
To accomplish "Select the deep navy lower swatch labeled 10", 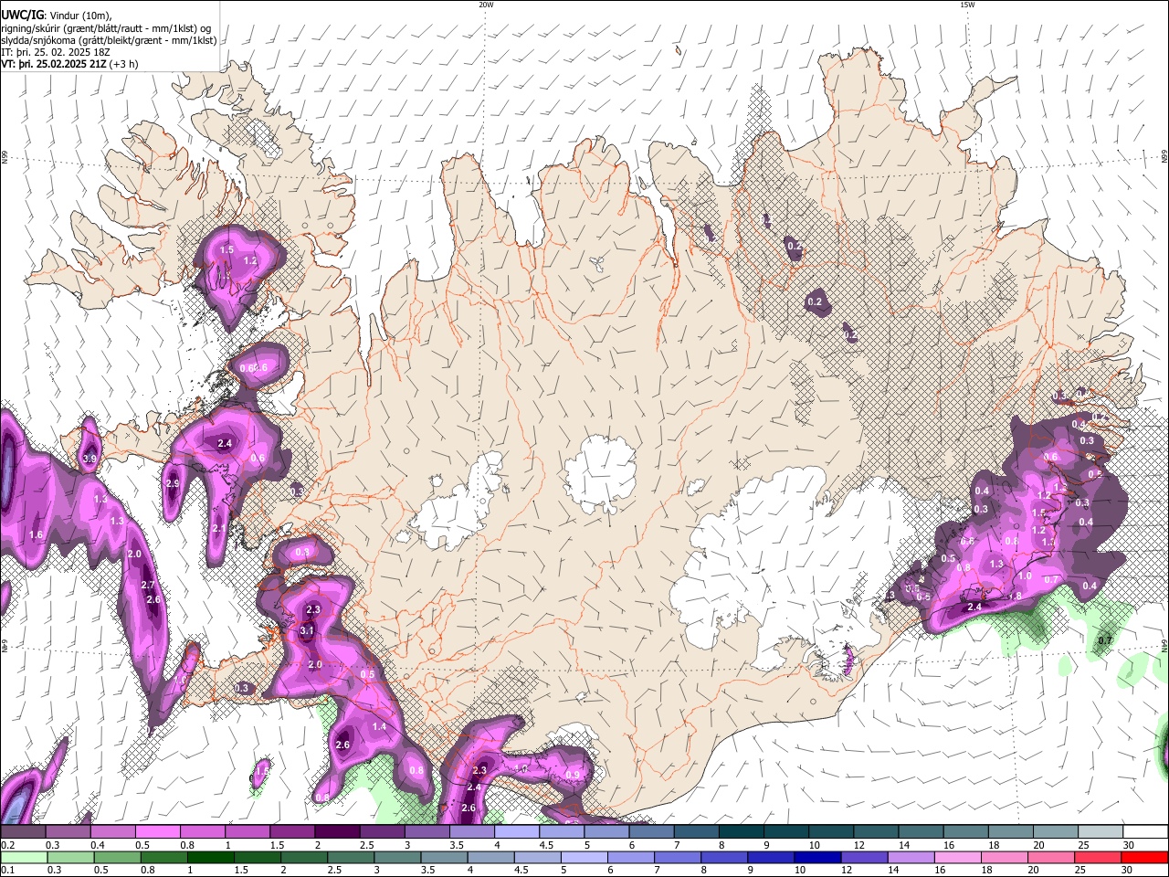I will [817, 857].
